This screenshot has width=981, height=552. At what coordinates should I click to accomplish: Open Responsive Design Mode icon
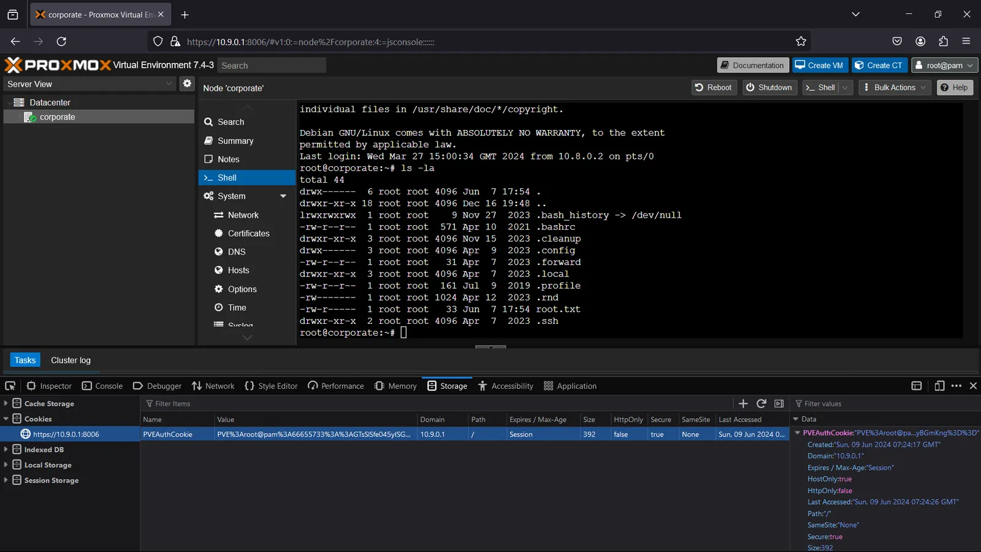coord(939,386)
